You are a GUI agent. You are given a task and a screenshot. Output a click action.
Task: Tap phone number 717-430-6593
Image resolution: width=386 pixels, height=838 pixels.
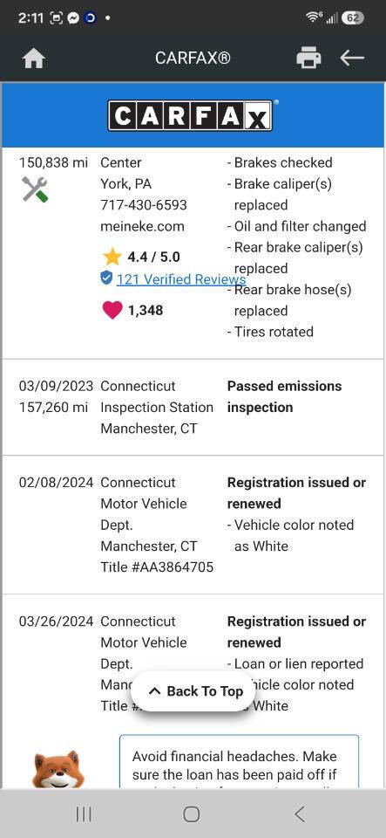(144, 204)
